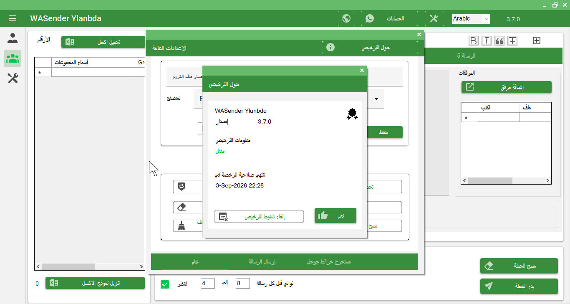The height and width of the screenshot is (304, 570).
Task: Select the groups icon in sidebar
Action: (x=13, y=58)
